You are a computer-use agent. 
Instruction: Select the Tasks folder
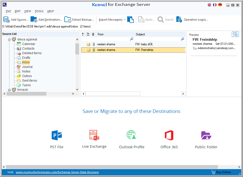(26, 85)
